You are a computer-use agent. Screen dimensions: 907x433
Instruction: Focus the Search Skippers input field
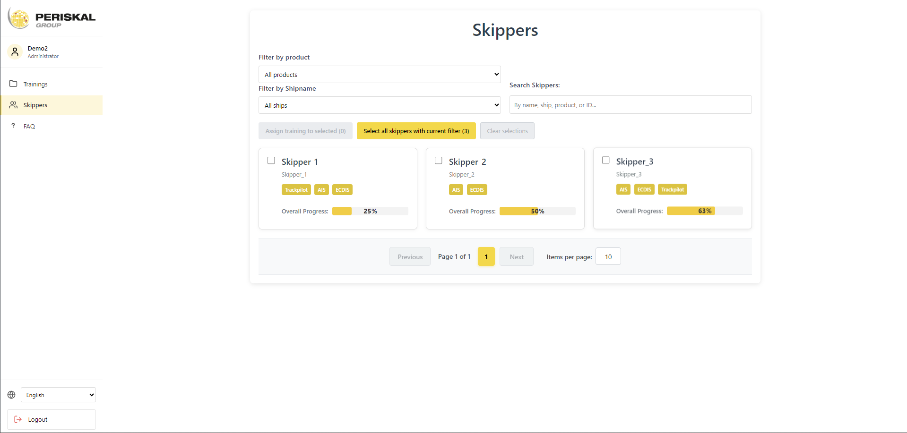(x=631, y=105)
